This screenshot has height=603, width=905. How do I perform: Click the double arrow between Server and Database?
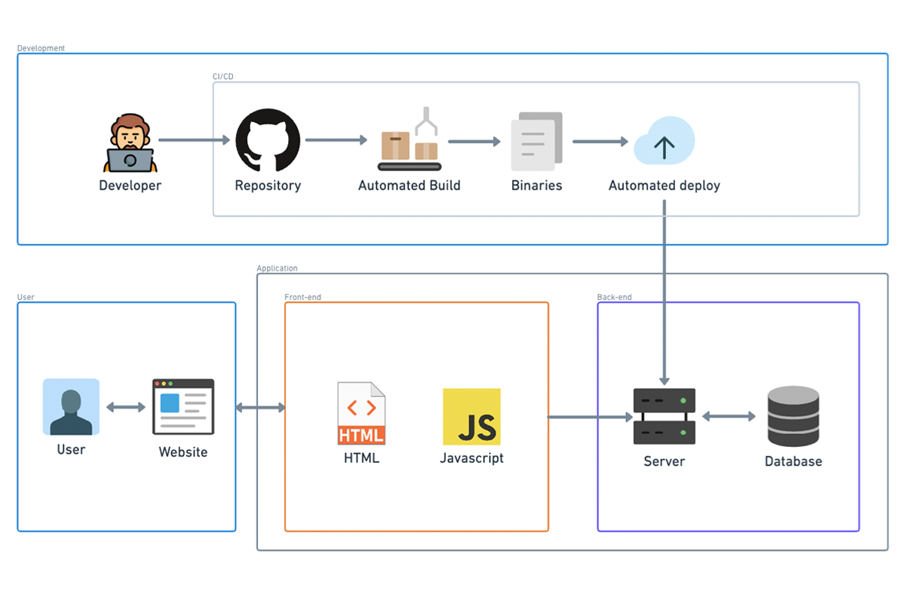coord(729,416)
